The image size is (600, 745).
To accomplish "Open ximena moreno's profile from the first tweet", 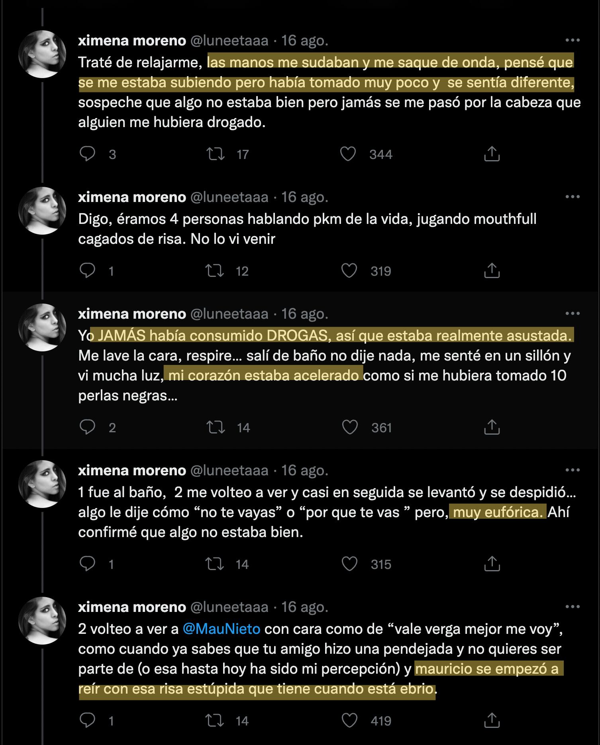I will pos(132,40).
